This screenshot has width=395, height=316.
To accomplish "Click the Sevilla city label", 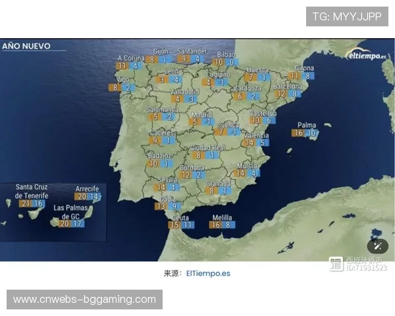I will pos(167,179).
